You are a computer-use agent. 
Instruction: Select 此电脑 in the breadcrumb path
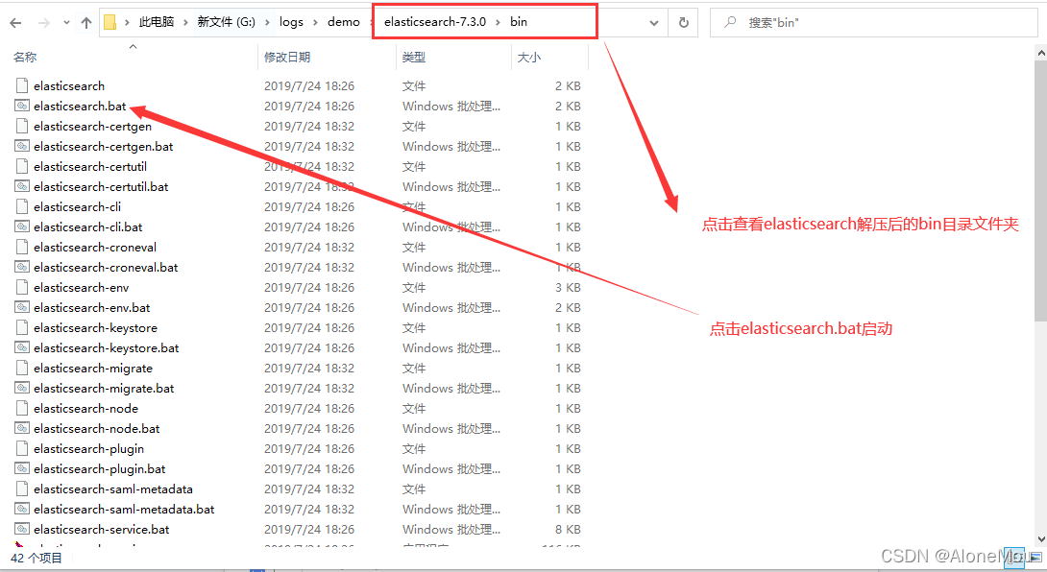coord(157,22)
